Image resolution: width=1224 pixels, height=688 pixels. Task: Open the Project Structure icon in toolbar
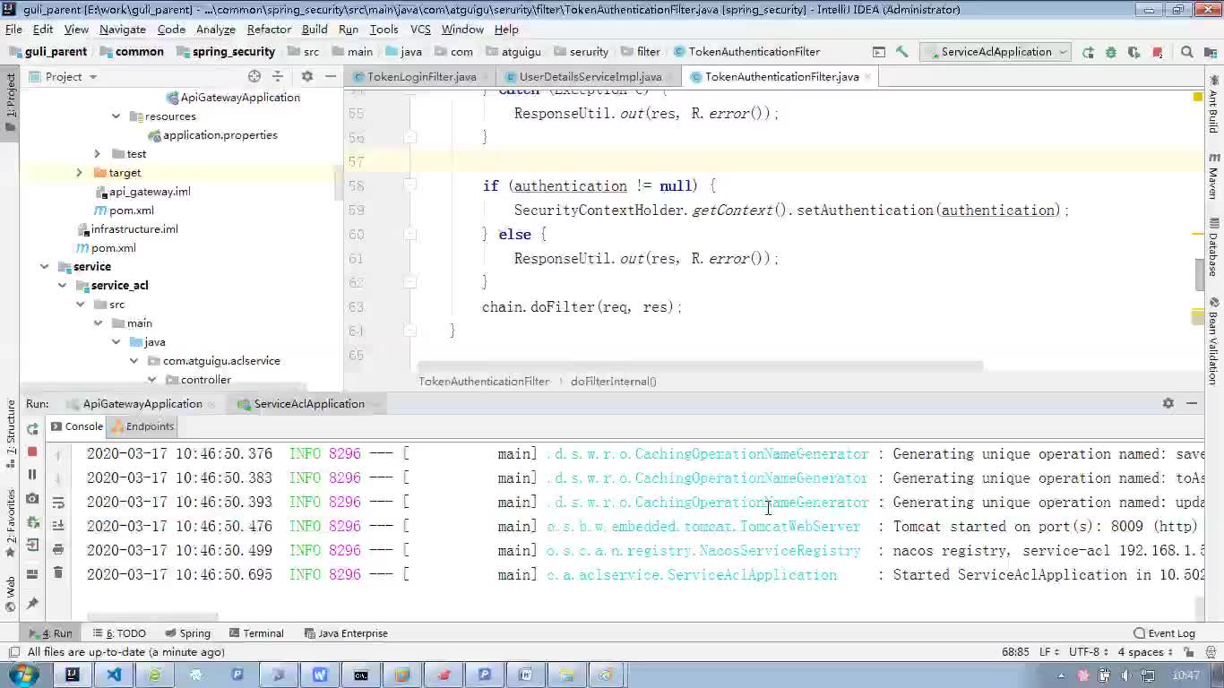(1211, 52)
